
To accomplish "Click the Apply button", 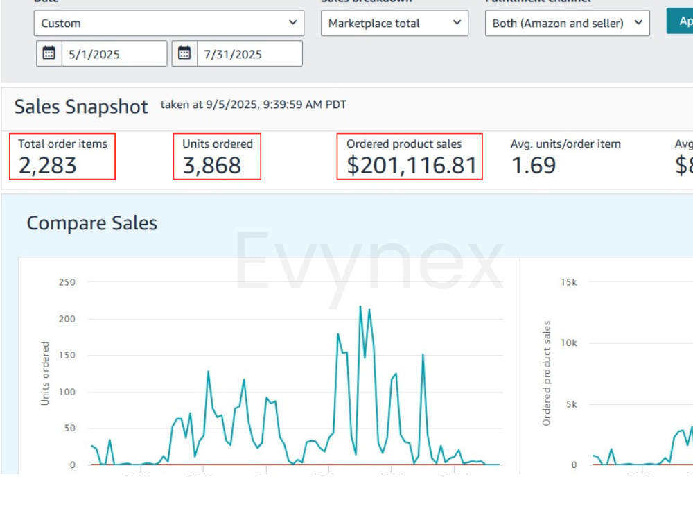I will (x=681, y=21).
